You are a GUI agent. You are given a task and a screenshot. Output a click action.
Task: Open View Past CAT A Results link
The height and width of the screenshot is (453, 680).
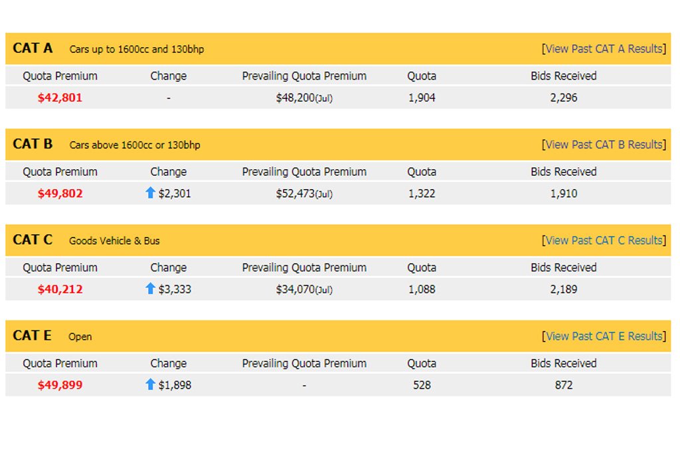(x=604, y=49)
